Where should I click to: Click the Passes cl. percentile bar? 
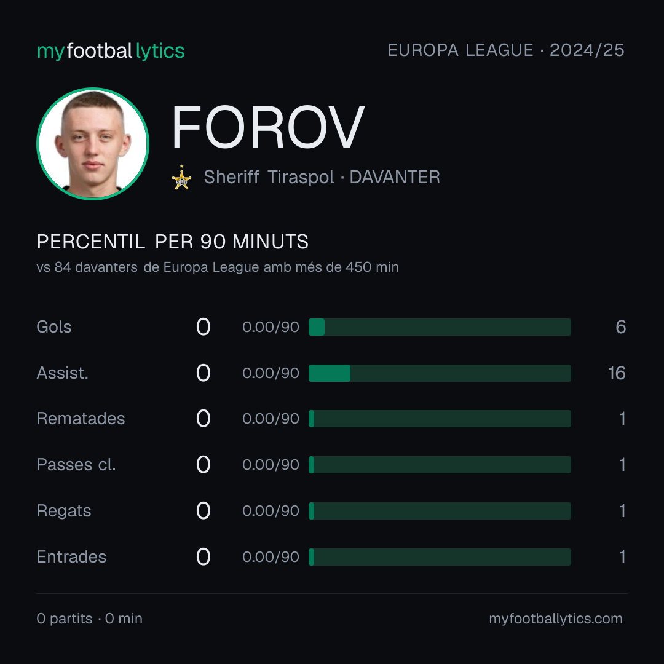point(440,465)
